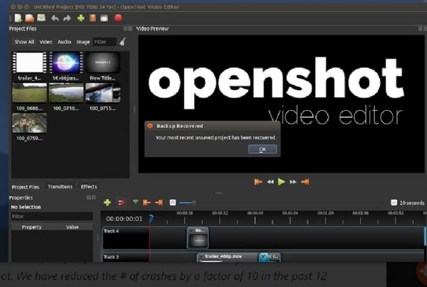Click the 20 seconds zoom icon
427x287 pixels.
coord(394,202)
